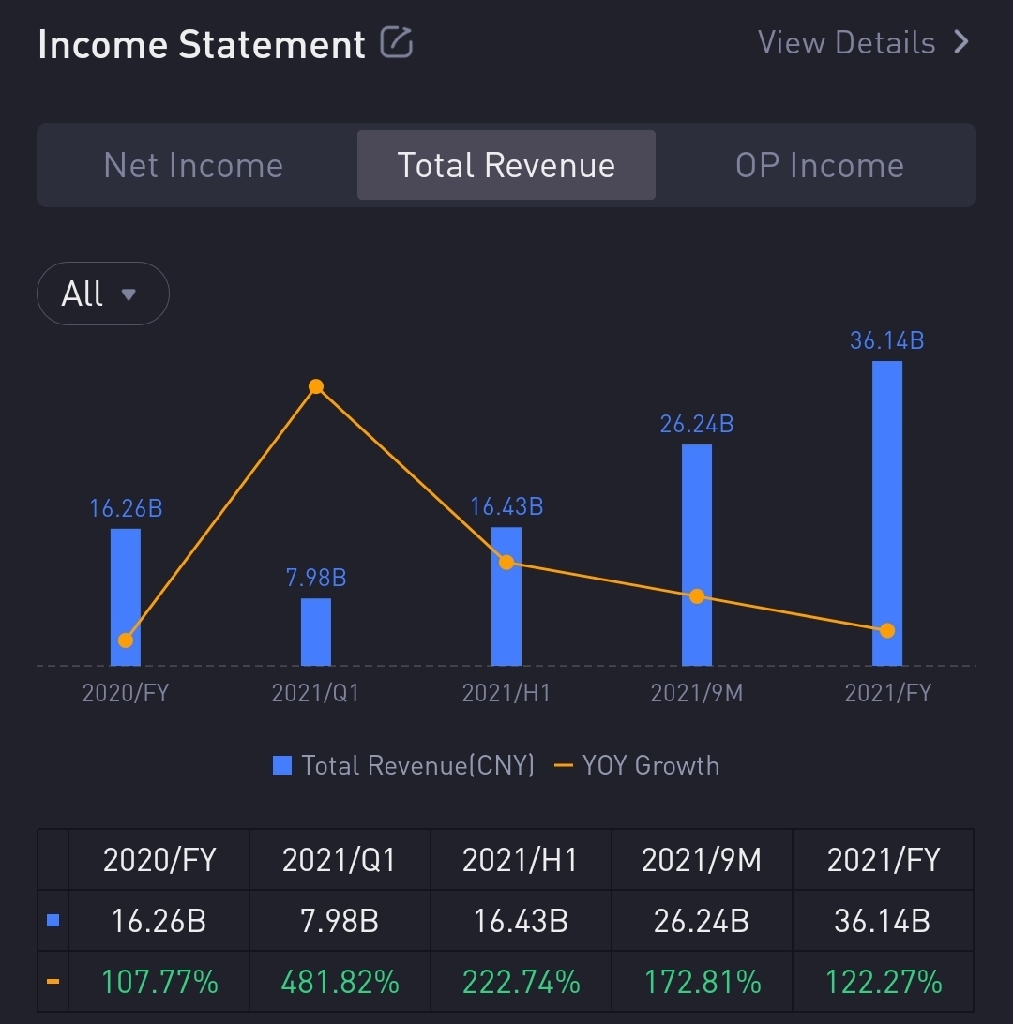This screenshot has height=1024, width=1013.
Task: Open the edit icon beside Income Statement
Action: 397,42
